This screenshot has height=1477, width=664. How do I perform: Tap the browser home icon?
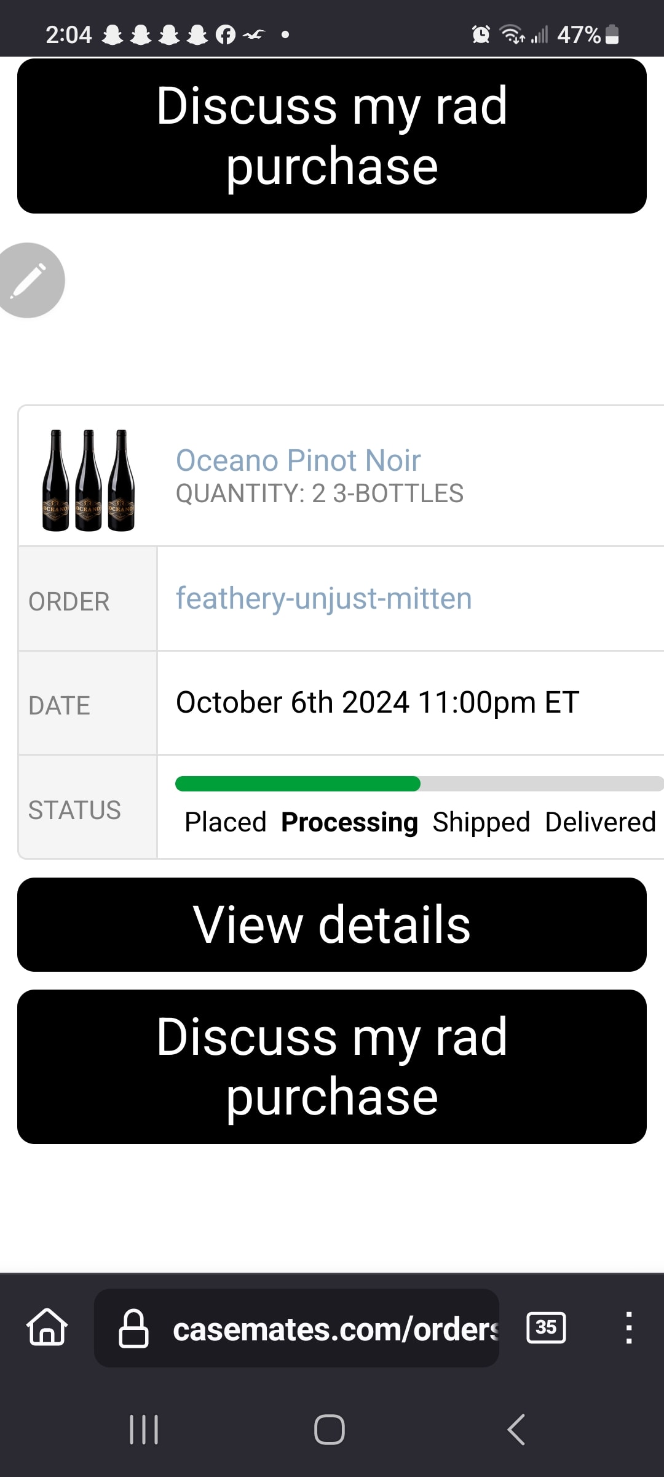[47, 1327]
